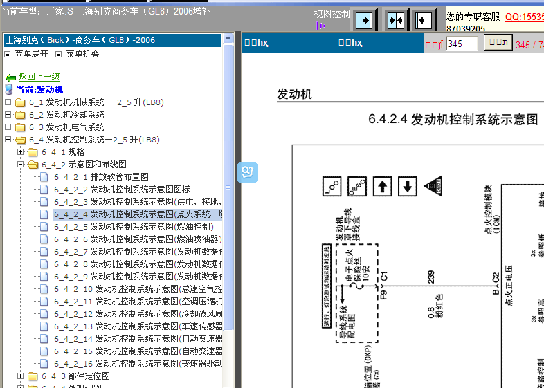Screen dimensions: 544x388
Task: Open 6_4_2_11 示意图(空调压缩机)
Action: coord(138,302)
